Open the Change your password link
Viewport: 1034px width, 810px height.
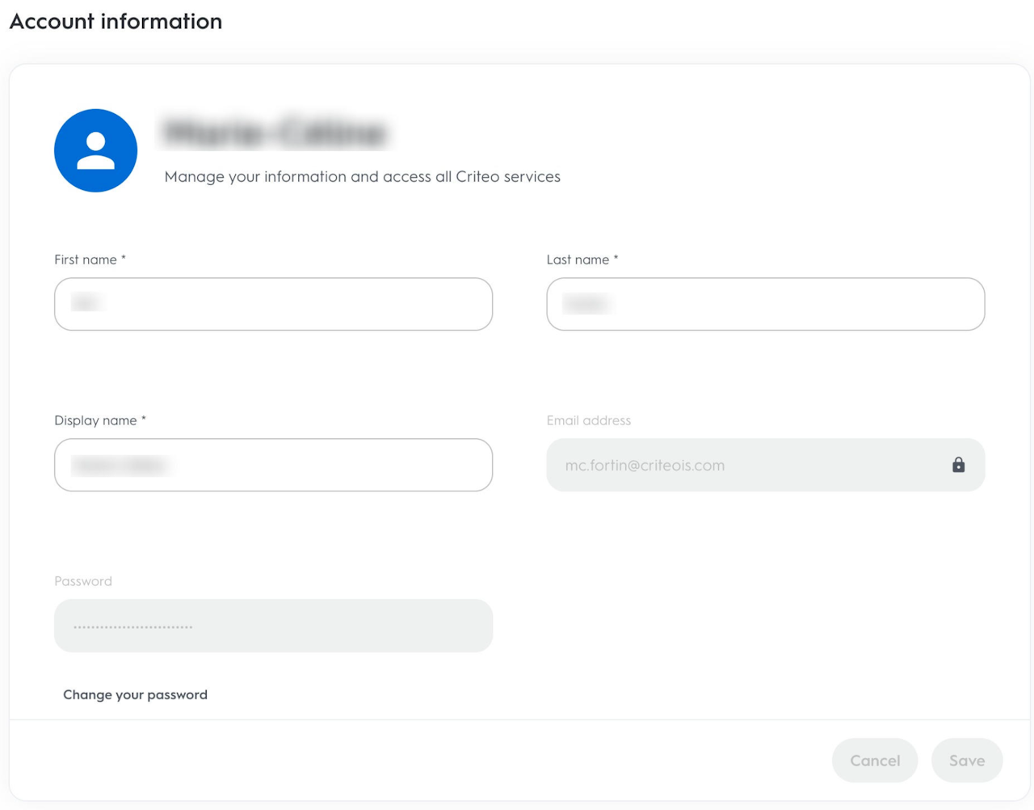point(135,694)
